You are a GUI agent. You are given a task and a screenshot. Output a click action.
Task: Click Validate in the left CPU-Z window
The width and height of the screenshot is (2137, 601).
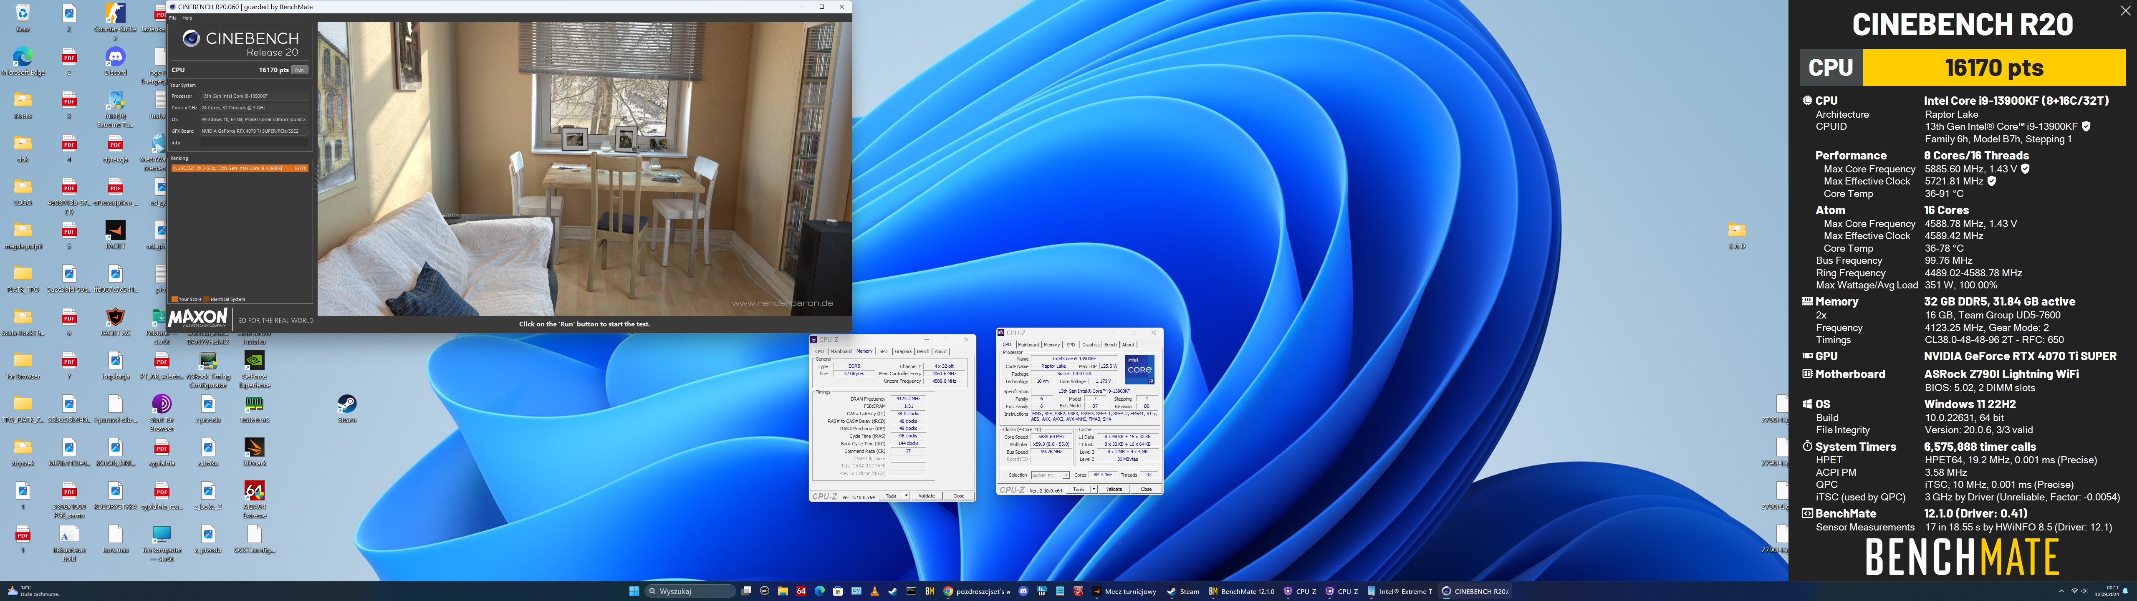tap(927, 495)
